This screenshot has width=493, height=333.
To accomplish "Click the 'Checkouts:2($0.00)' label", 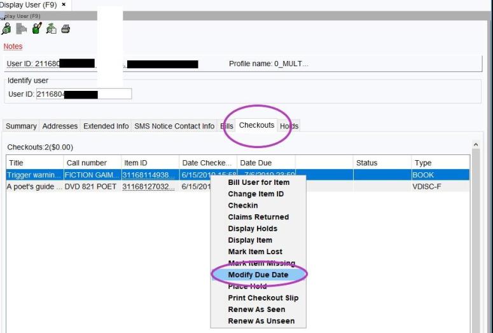I will 40,147.
